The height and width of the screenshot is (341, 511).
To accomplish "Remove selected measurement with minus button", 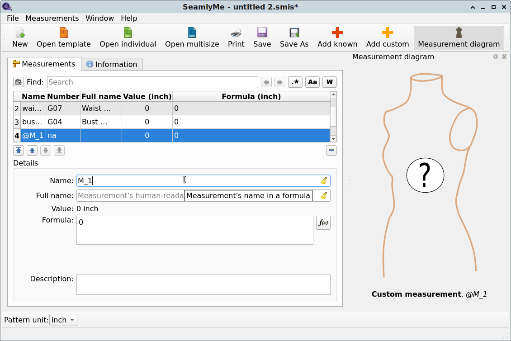I will point(331,150).
